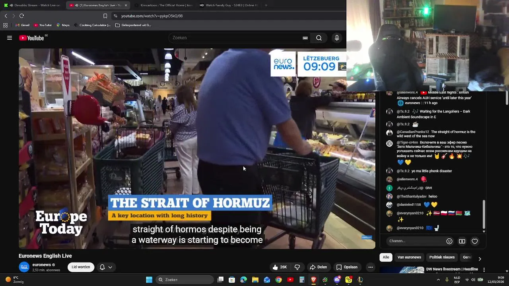The width and height of the screenshot is (509, 286).
Task: Send a heart reaction in chat
Action: [475, 241]
